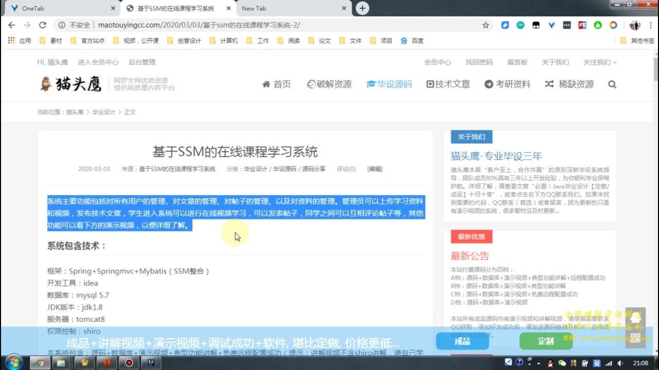Go back with browser back arrow

click(x=11, y=25)
